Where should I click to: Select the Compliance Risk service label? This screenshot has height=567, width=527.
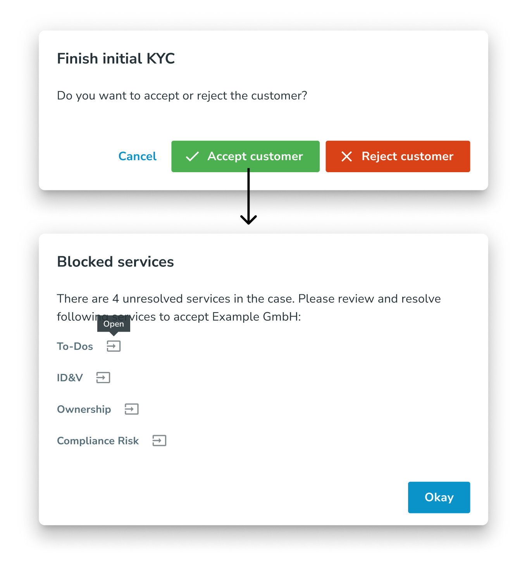pyautogui.click(x=98, y=441)
